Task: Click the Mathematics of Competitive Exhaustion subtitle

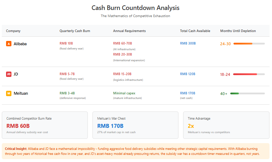Action: point(136,16)
